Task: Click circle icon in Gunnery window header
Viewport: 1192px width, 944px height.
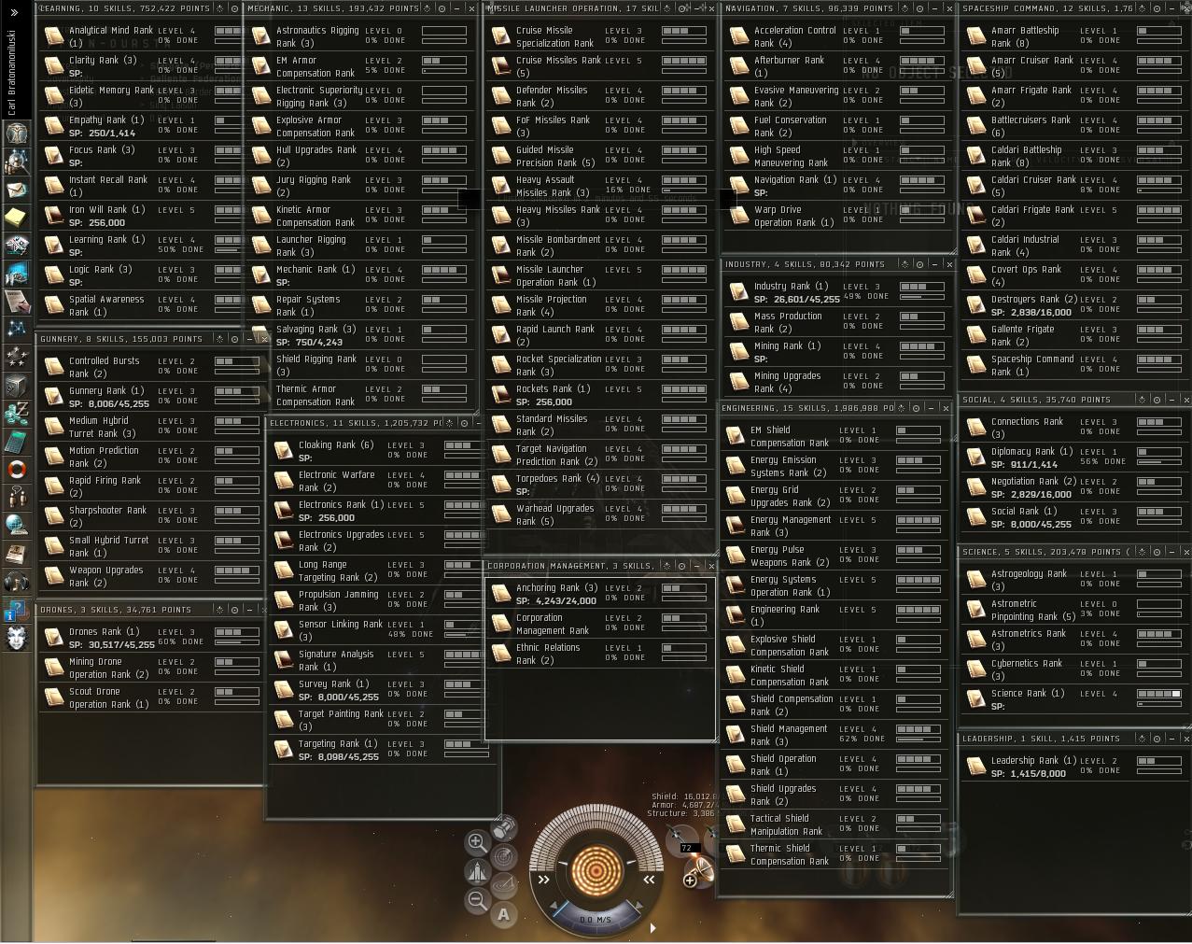Action: pos(234,339)
